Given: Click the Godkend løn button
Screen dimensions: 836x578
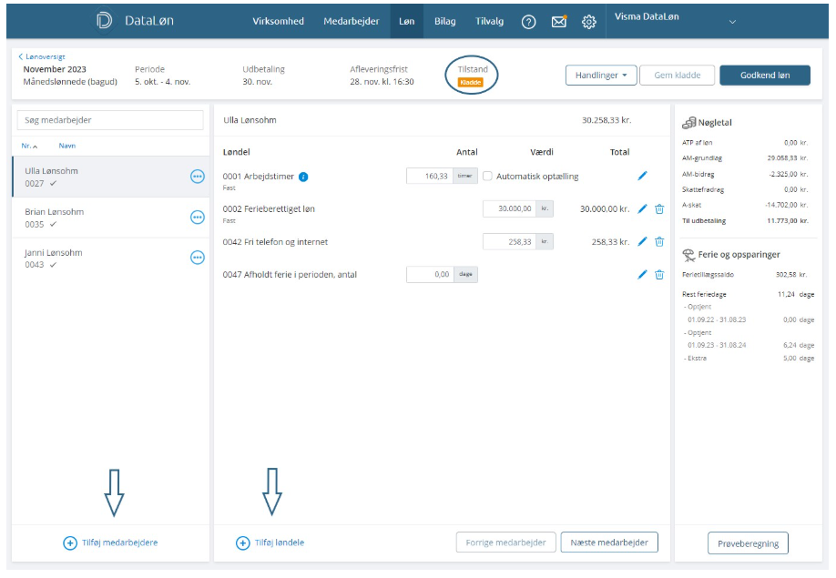Looking at the screenshot, I should click(x=764, y=76).
